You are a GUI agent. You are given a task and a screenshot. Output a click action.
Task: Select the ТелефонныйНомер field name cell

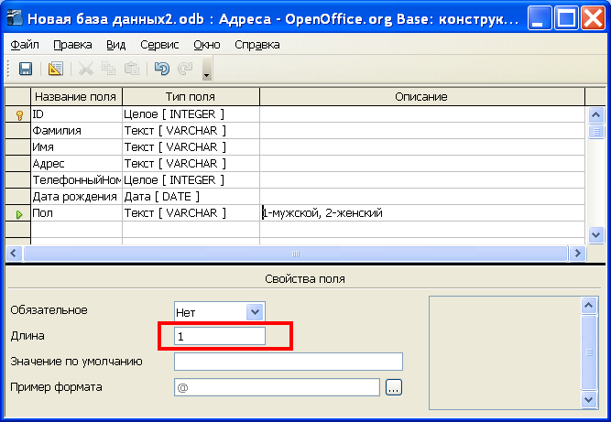pos(76,180)
